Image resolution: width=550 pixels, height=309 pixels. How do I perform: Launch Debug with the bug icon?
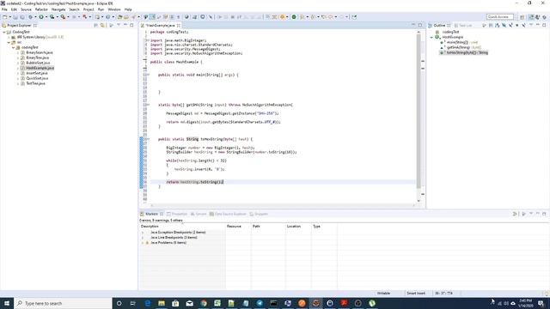click(31, 17)
